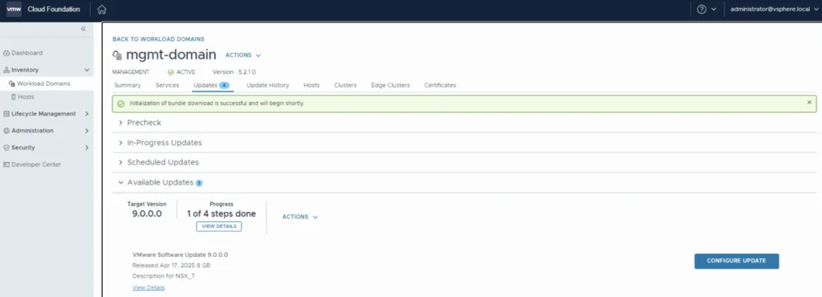Click the Hosts icon in the sidebar
The height and width of the screenshot is (297, 822).
click(x=13, y=97)
